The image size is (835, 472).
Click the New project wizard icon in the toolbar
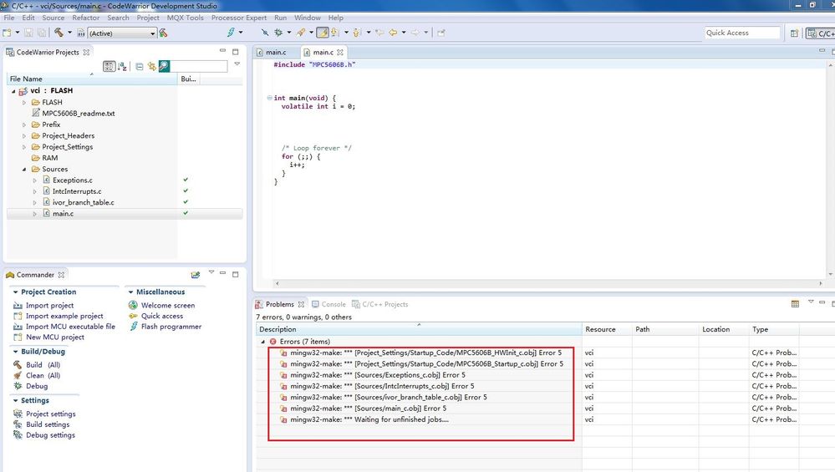[x=7, y=33]
